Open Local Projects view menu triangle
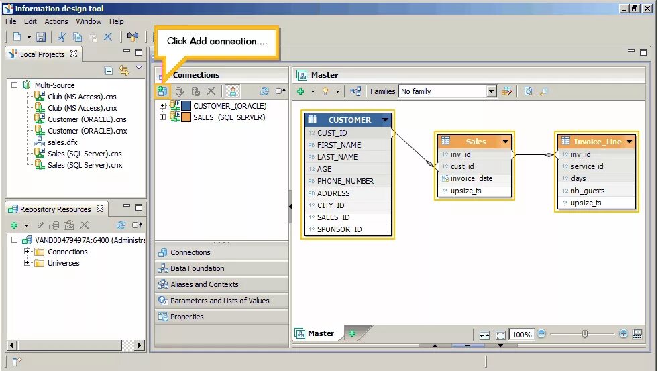 tap(139, 68)
